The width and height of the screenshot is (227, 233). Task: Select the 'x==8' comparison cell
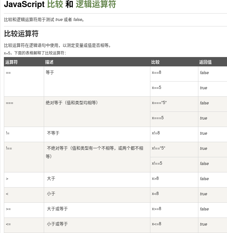point(174,74)
